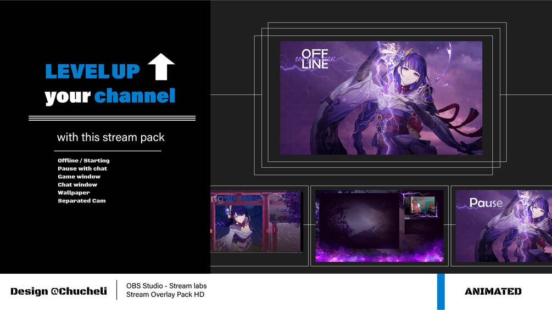This screenshot has width=552, height=310.
Task: Click the "Stream Overlay Pack HD" text
Action: pos(165,295)
